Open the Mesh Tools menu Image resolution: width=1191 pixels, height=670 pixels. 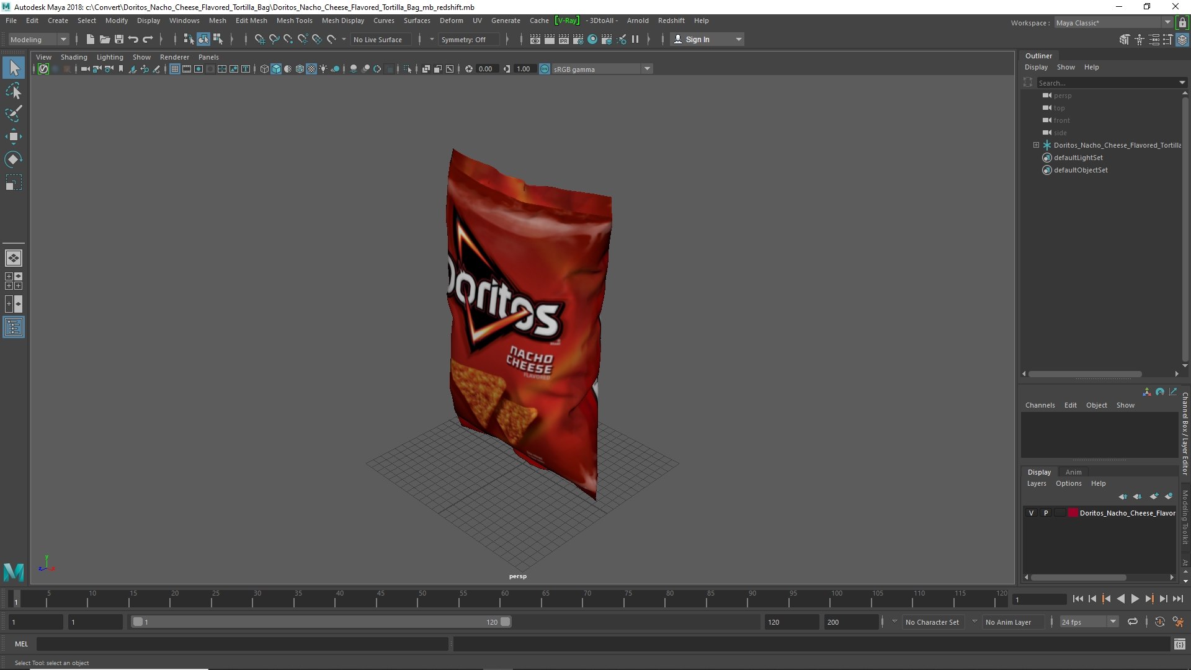point(294,20)
